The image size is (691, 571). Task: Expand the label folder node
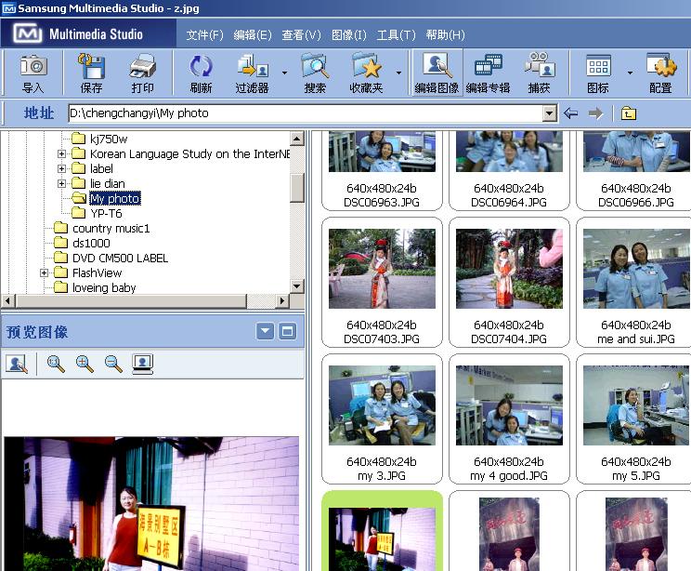[x=61, y=168]
